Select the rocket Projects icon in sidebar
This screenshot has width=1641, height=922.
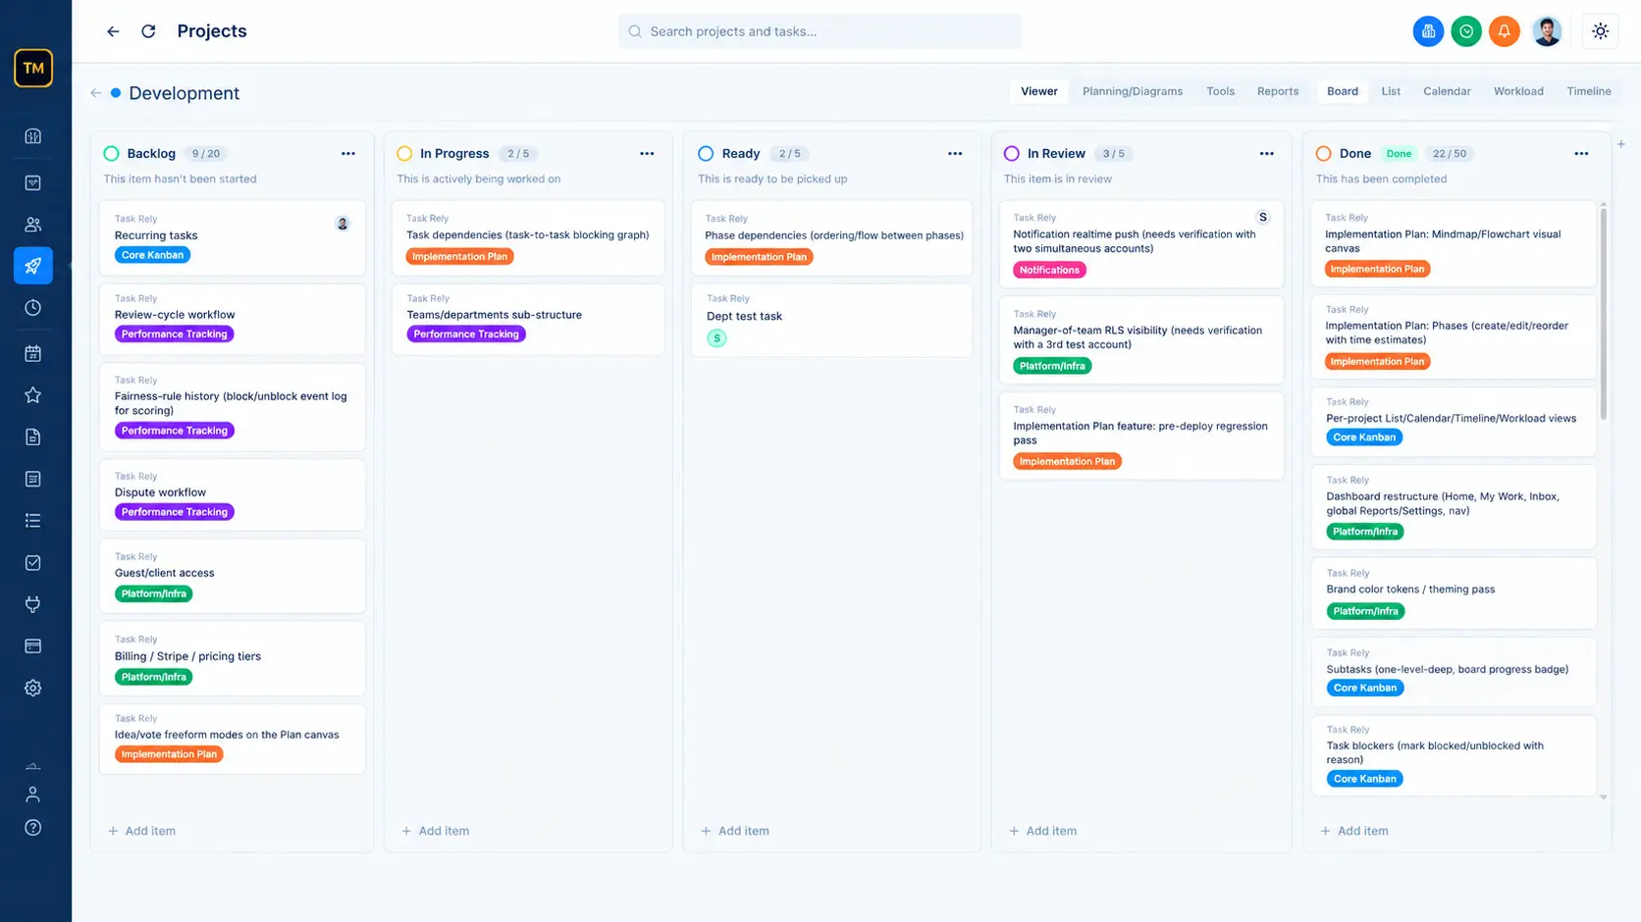tap(33, 266)
